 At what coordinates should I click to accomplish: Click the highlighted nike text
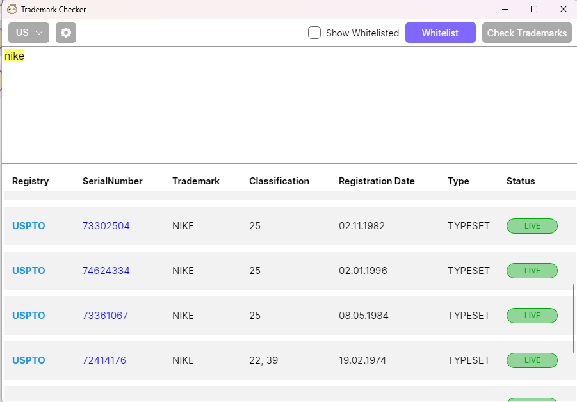click(14, 56)
